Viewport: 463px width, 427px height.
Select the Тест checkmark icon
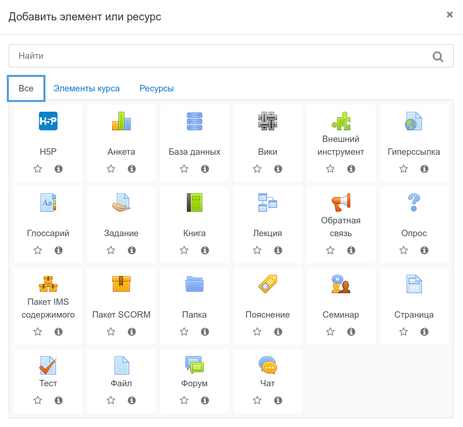48,365
